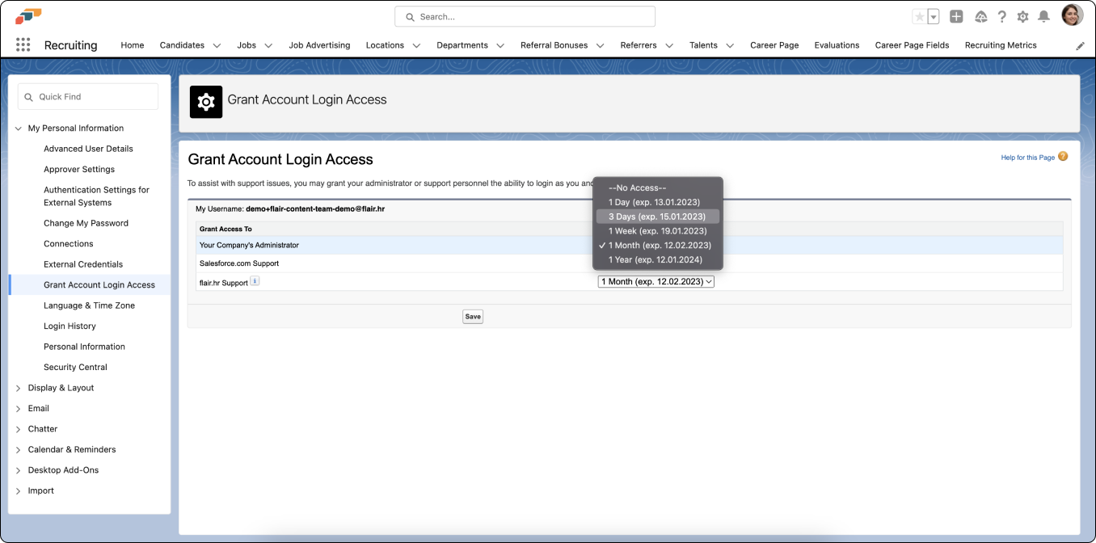Select the --No Access-- option
This screenshot has height=543, width=1096.
[637, 187]
